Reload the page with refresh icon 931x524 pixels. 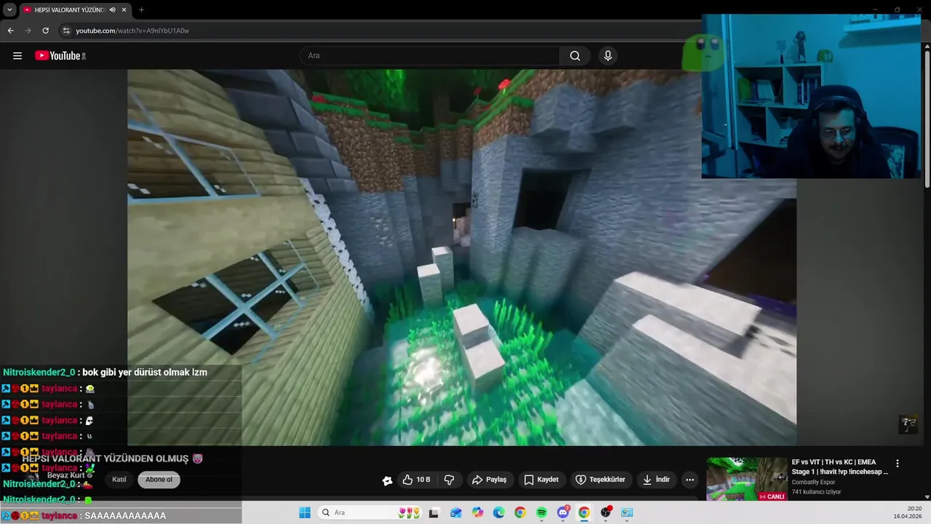tap(46, 31)
